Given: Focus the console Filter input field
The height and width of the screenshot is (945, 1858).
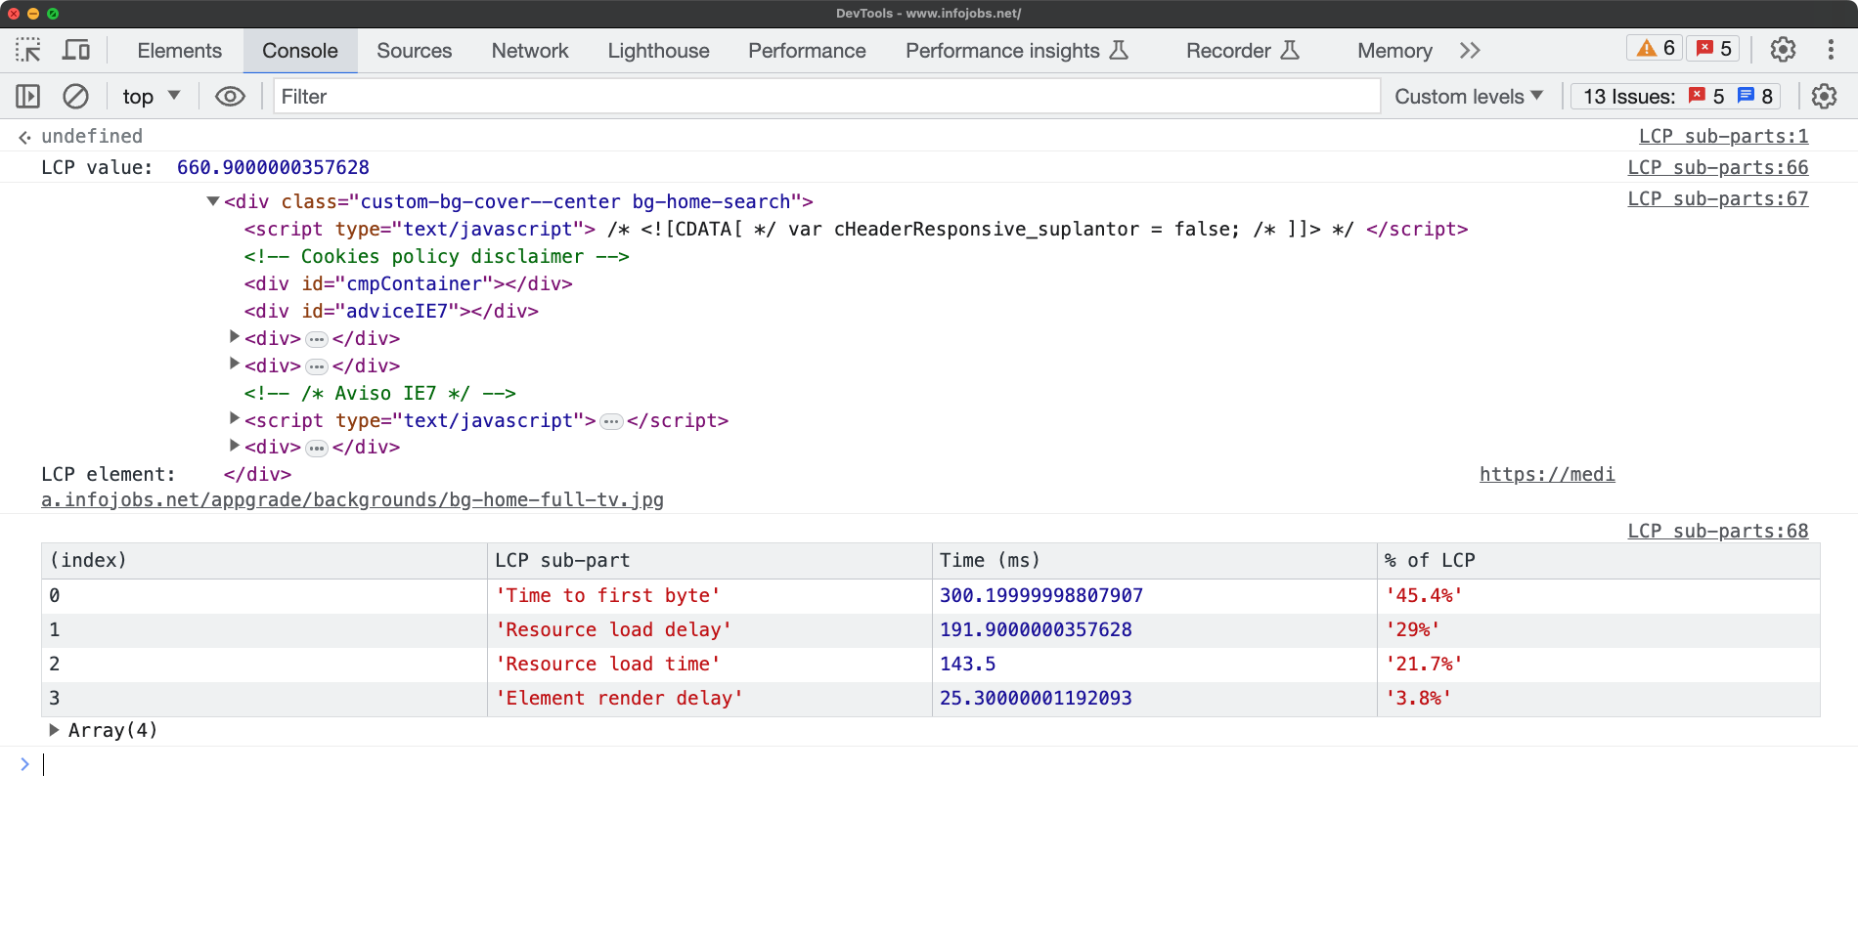Looking at the screenshot, I should point(826,96).
